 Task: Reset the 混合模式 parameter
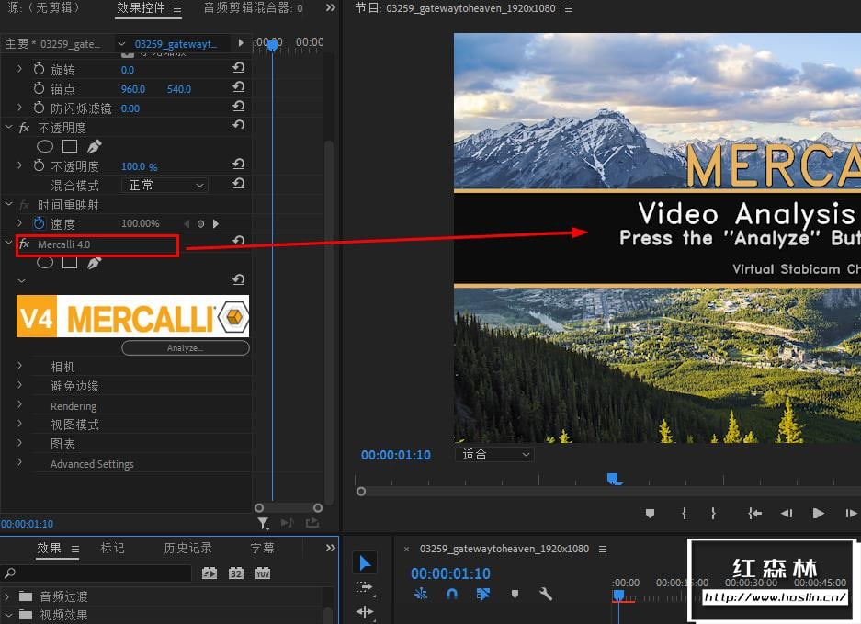tap(238, 184)
